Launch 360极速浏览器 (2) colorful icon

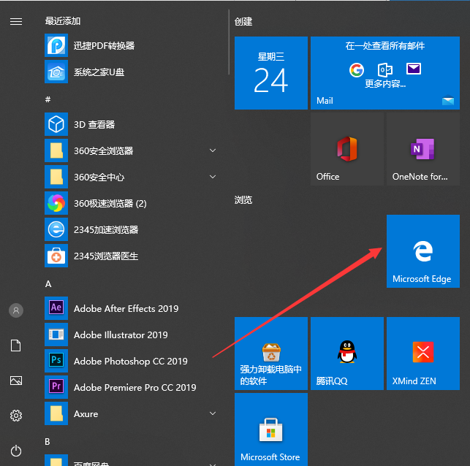pos(56,203)
